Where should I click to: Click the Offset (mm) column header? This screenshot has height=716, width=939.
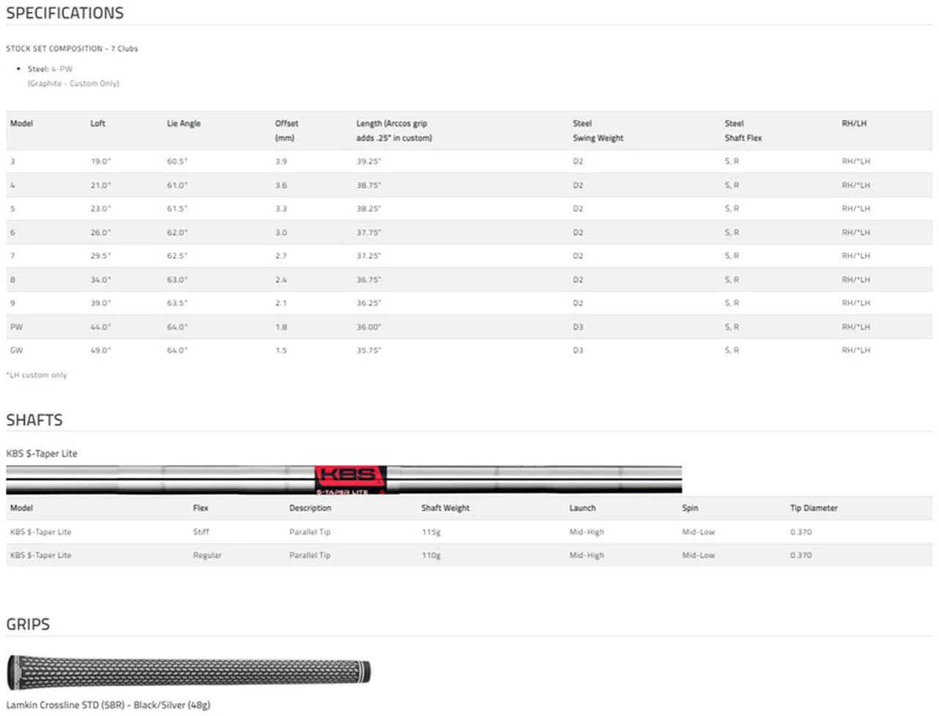point(286,131)
